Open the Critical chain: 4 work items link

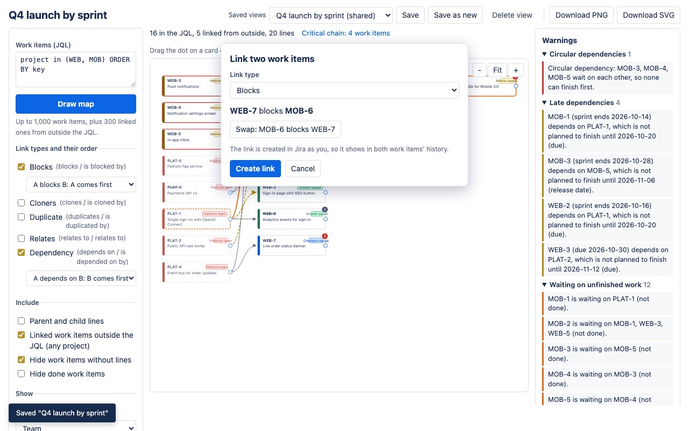pos(346,33)
